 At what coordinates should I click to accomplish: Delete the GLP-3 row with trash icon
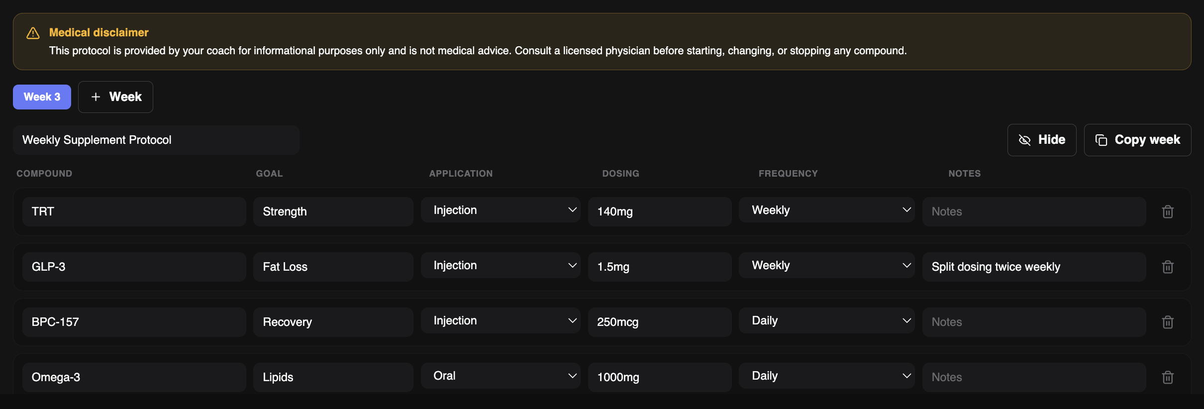[x=1168, y=267]
